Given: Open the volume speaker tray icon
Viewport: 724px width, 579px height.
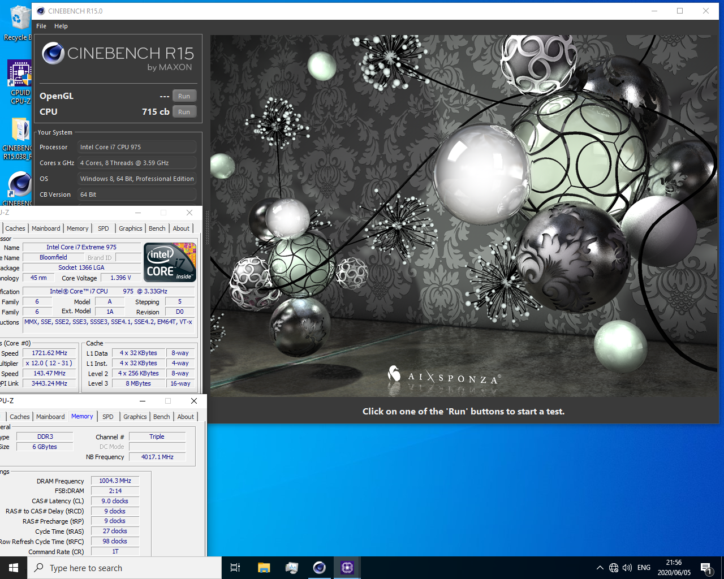Looking at the screenshot, I should (x=627, y=568).
